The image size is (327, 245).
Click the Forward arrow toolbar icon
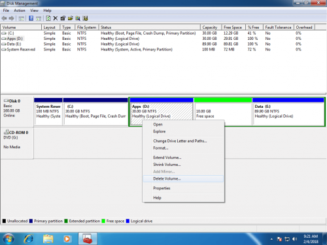pos(11,18)
